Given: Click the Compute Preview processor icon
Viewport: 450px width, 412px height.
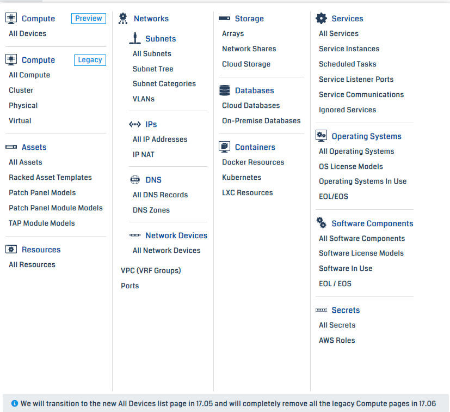Looking at the screenshot, I should click(11, 18).
